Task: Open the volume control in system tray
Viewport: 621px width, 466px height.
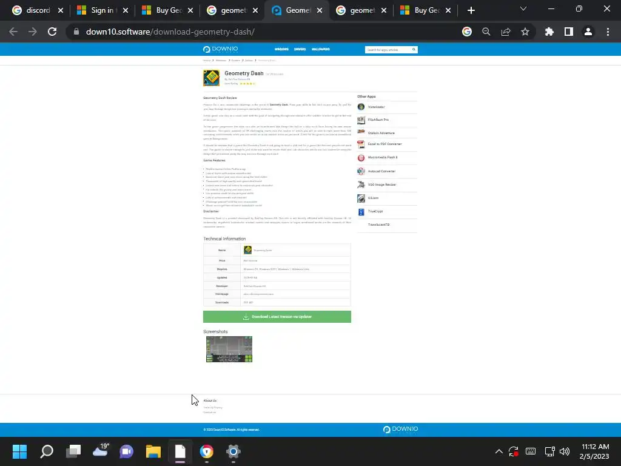Action: [565, 451]
